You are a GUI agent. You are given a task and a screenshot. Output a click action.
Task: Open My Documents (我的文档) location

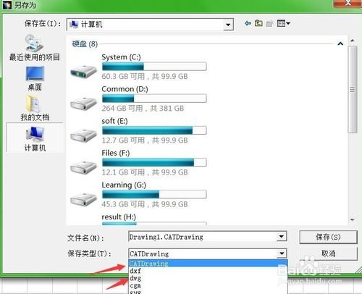pyautogui.click(x=35, y=108)
